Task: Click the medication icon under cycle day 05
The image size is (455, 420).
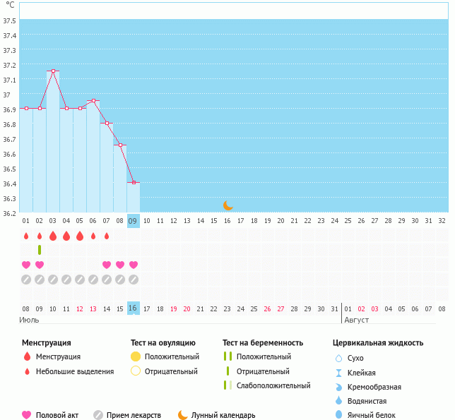Action: (80, 280)
